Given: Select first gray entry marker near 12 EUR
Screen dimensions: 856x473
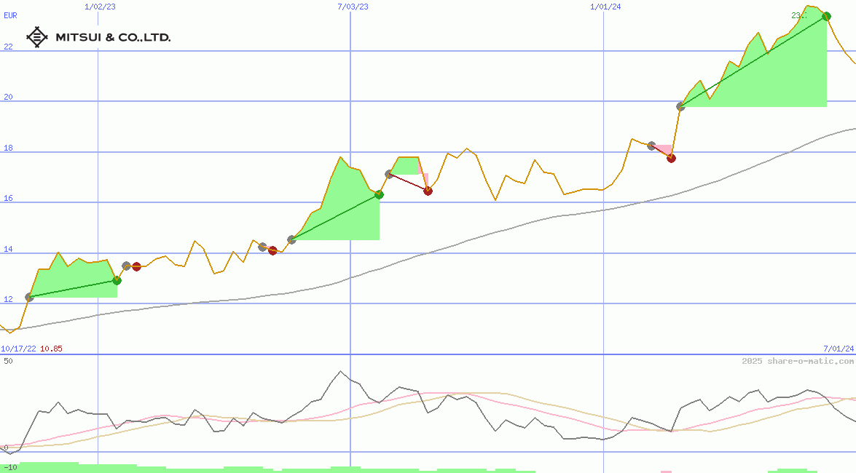Looking at the screenshot, I should (x=29, y=297).
